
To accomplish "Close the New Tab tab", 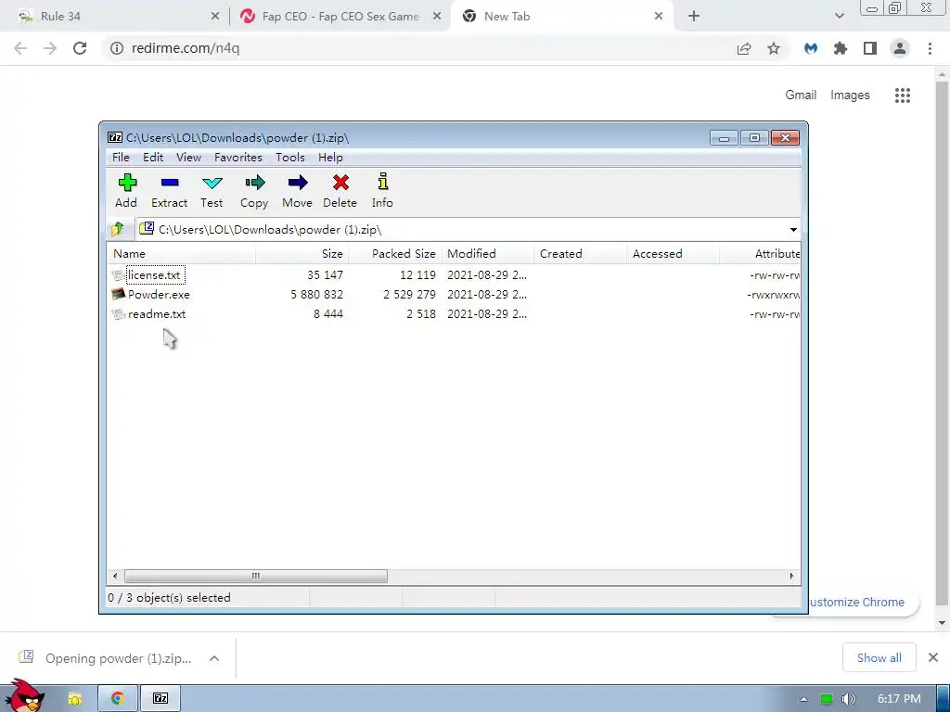I will click(x=659, y=17).
